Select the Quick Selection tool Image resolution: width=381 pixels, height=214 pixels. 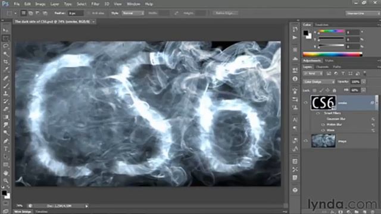click(x=6, y=54)
